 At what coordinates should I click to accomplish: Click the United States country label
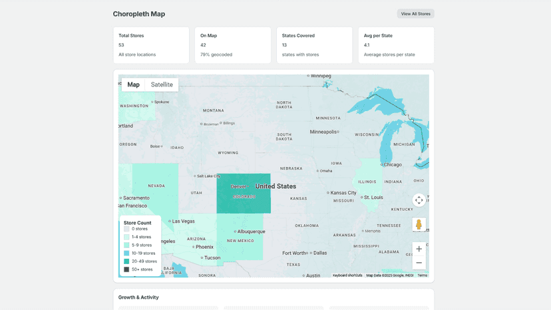click(275, 186)
